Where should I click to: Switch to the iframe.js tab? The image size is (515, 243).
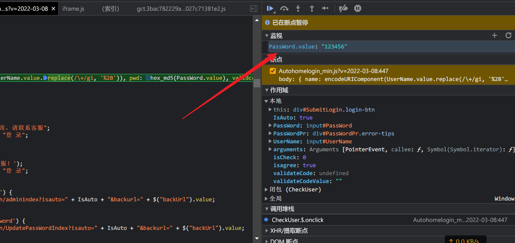point(73,8)
